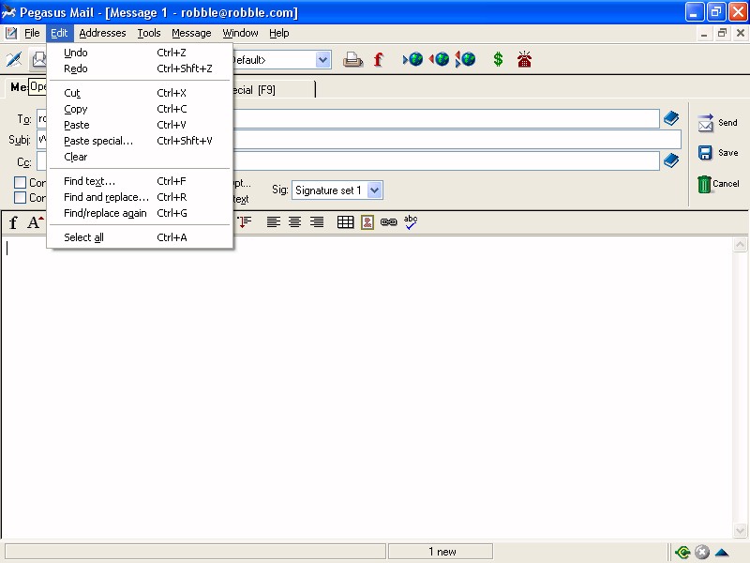The image size is (750, 563).
Task: Choose Find/replace again from Edit menu
Action: point(140,213)
